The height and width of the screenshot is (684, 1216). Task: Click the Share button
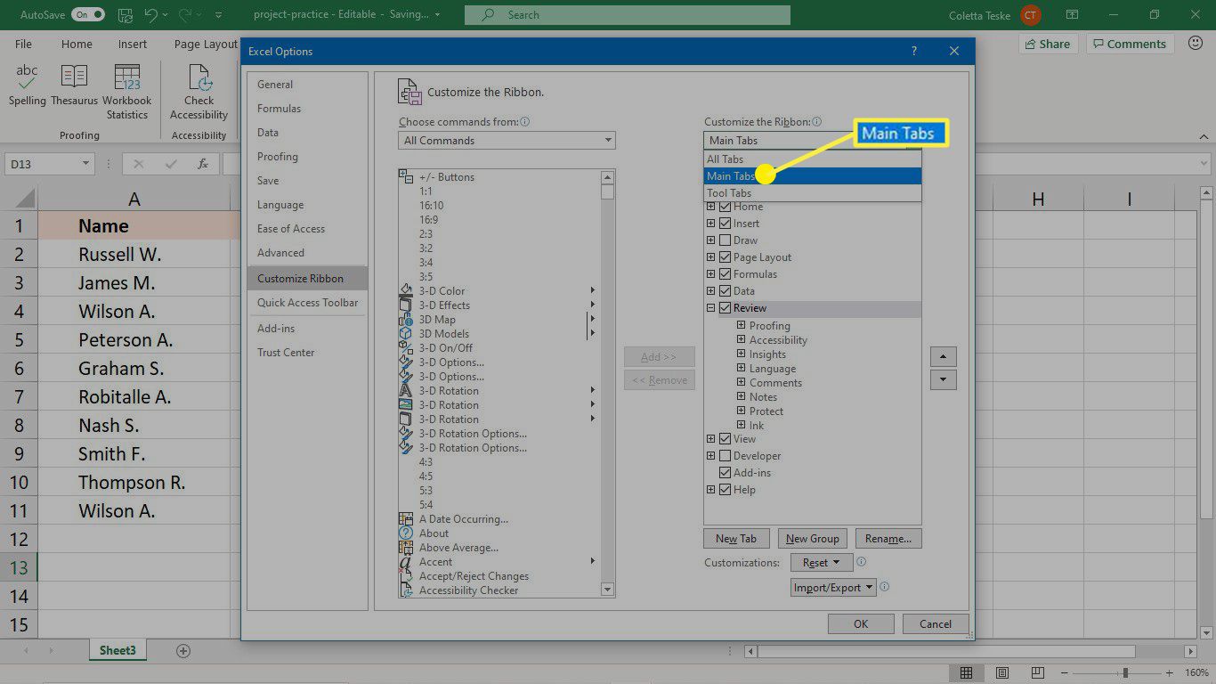click(1048, 44)
